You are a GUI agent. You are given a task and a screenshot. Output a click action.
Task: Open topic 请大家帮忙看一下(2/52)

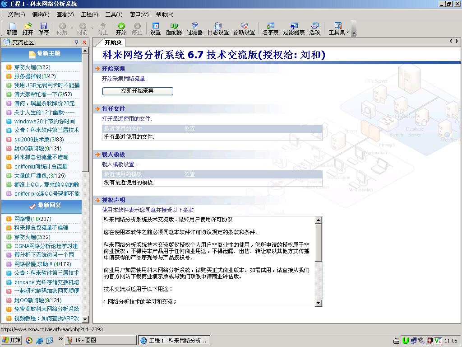coord(43,94)
